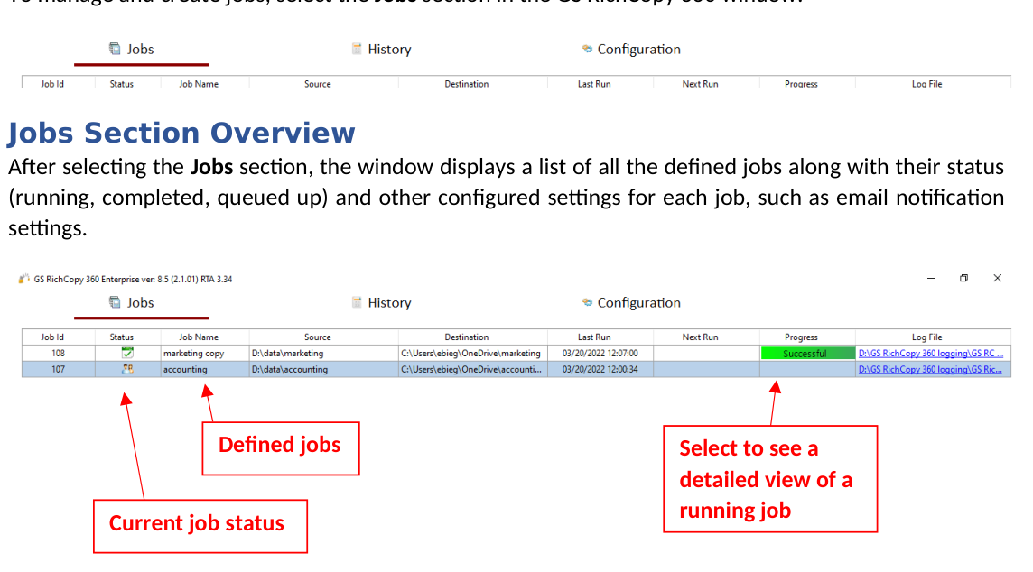Click destination C:\Users\ebieg\OneDrive\marketing

pos(470,354)
